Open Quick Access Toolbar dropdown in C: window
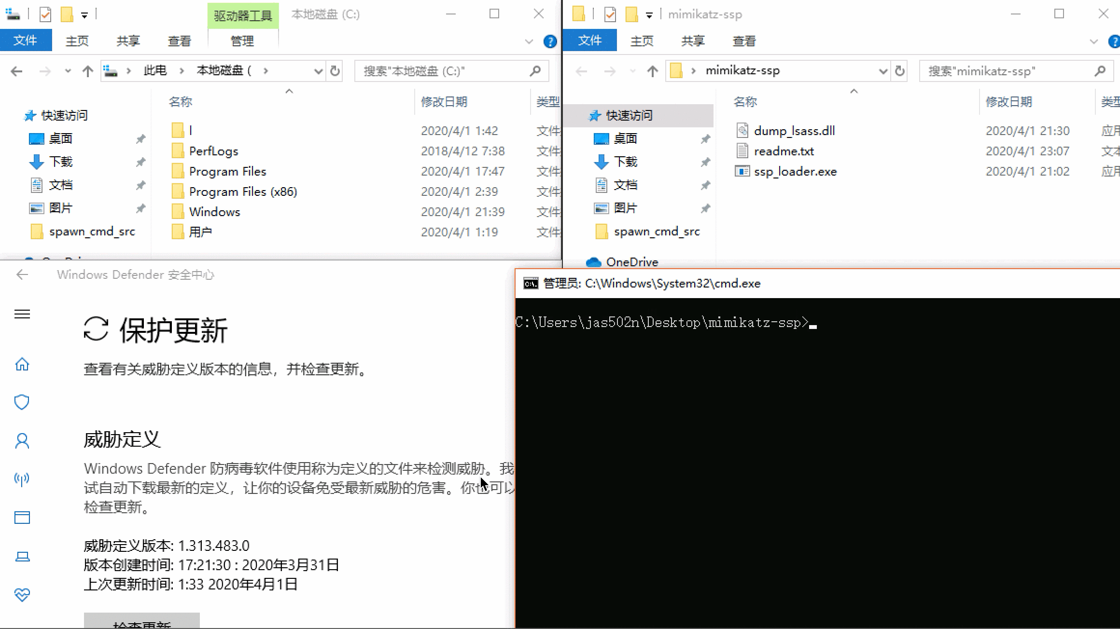Image resolution: width=1120 pixels, height=629 pixels. pyautogui.click(x=84, y=15)
